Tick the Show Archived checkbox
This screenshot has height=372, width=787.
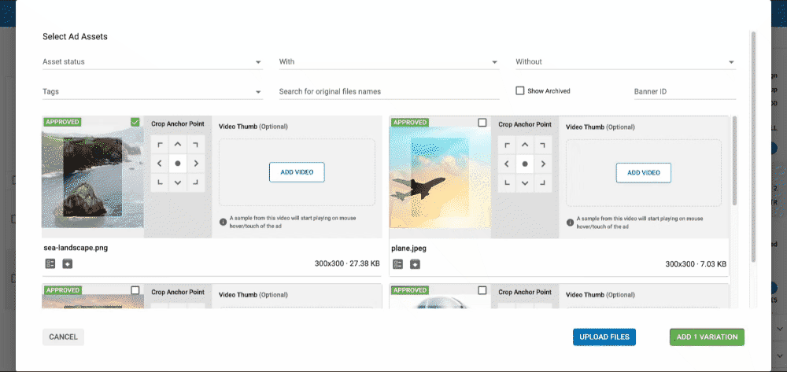pyautogui.click(x=520, y=90)
